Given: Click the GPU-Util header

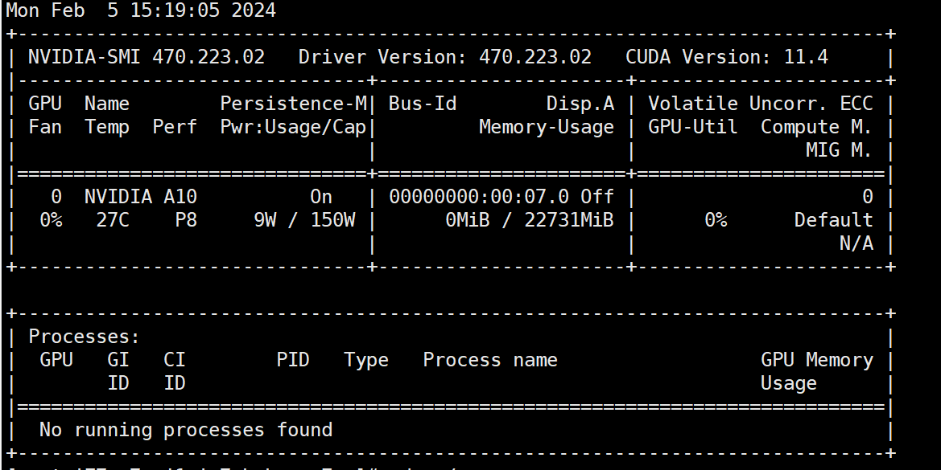Looking at the screenshot, I should 693,127.
